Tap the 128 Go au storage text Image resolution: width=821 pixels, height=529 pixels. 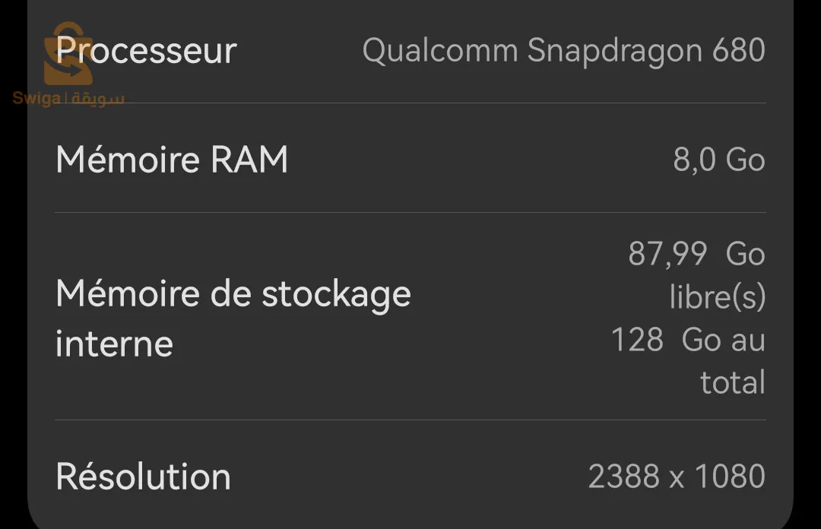[688, 340]
